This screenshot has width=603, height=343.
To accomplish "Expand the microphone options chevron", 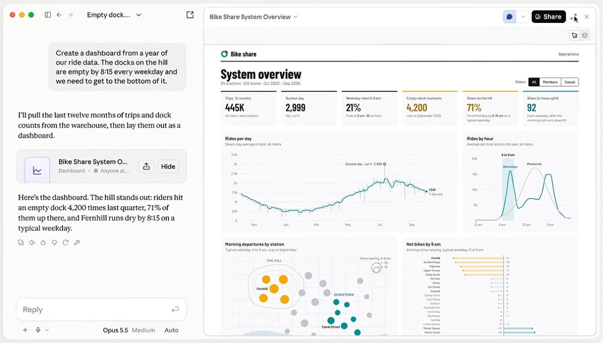I will [47, 330].
